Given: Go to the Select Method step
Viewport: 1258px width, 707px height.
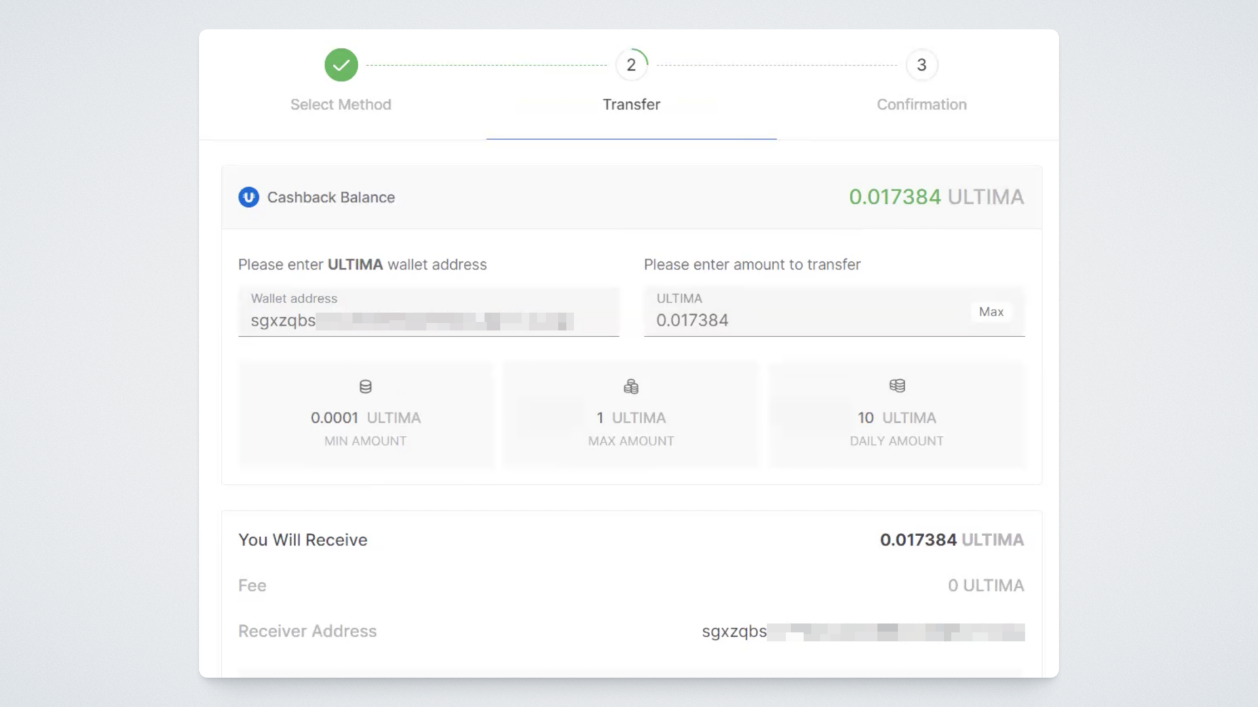Looking at the screenshot, I should [x=341, y=105].
